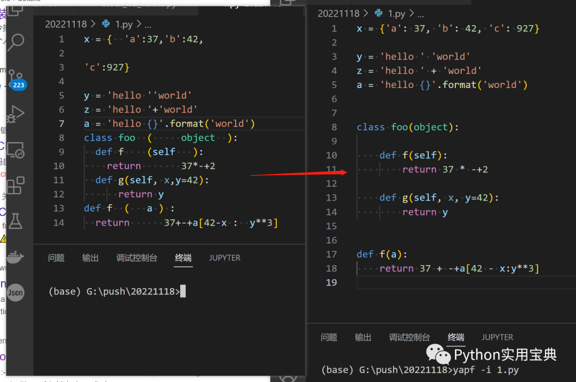Click 'class foo(object):' in right editor

[x=408, y=127]
